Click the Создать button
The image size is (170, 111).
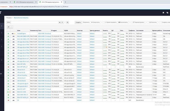point(78,22)
